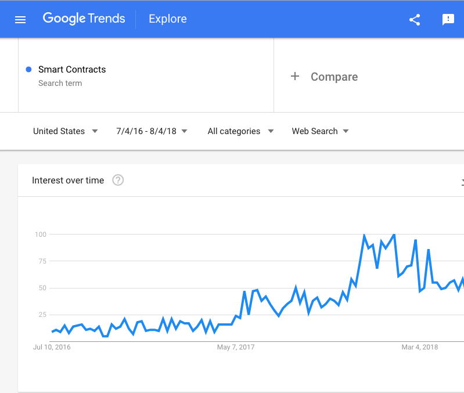
Task: Edit the Smart Contracts search term
Action: pos(72,70)
